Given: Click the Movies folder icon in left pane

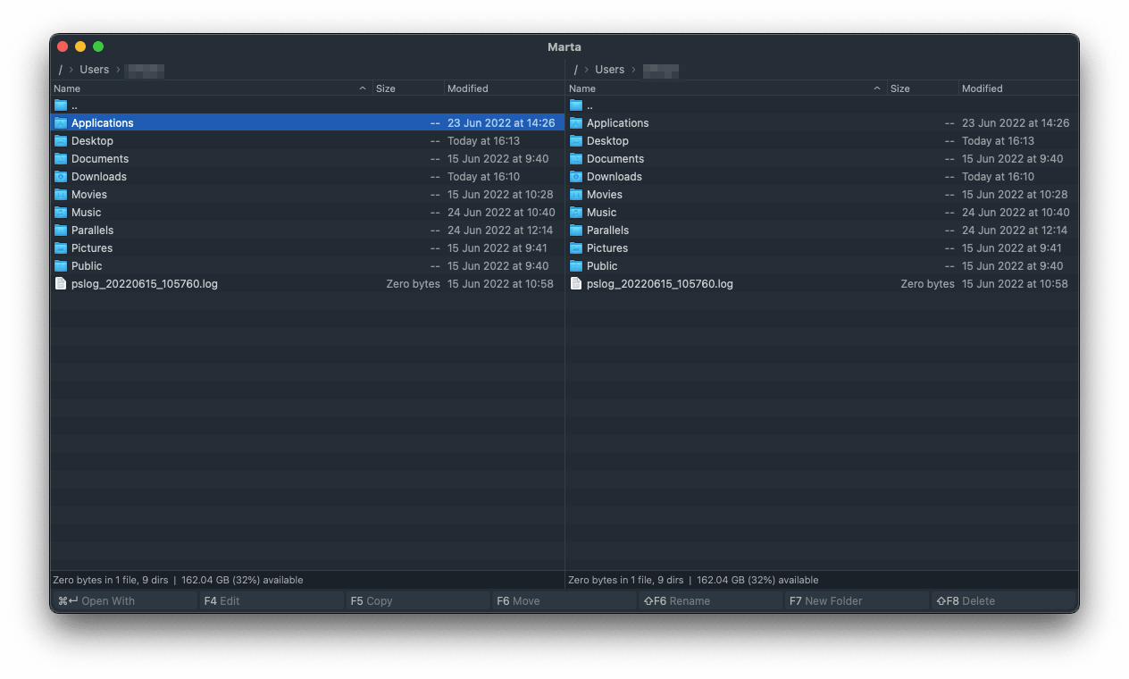Looking at the screenshot, I should [61, 194].
